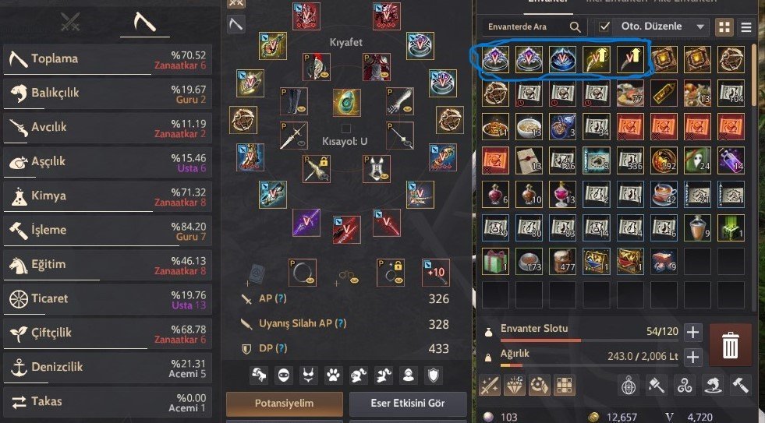765x423 pixels.
Task: Click the AP question mark help
Action: coord(280,298)
